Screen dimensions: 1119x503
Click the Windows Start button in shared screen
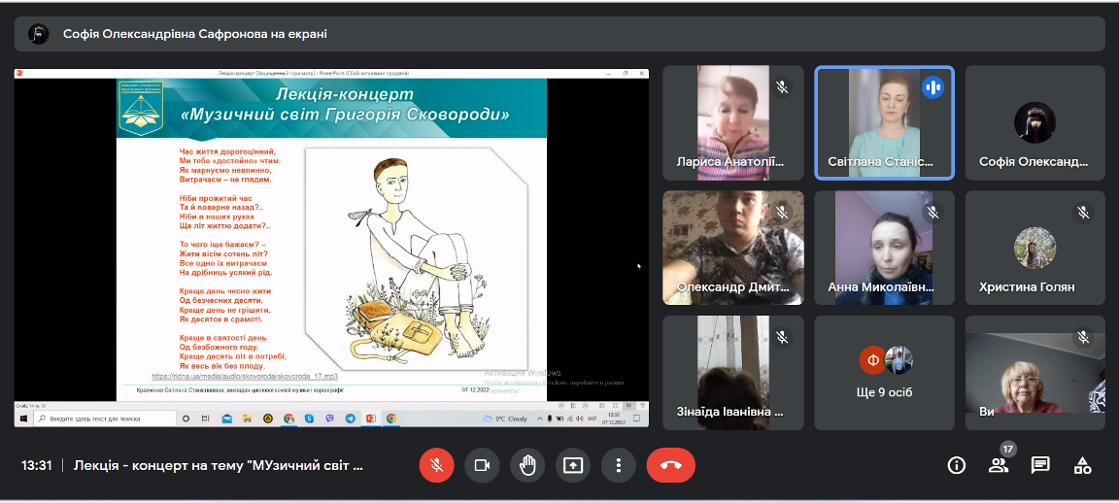[22, 419]
